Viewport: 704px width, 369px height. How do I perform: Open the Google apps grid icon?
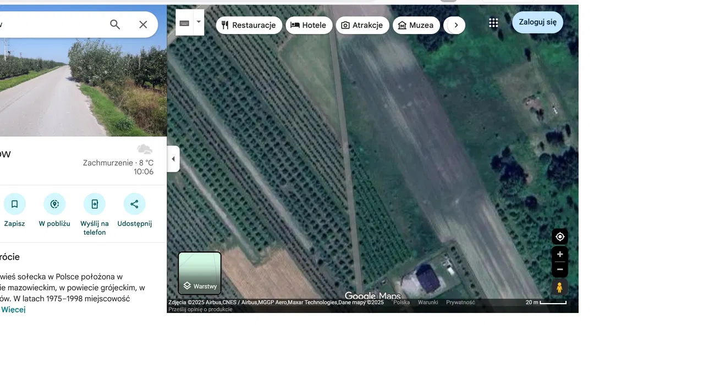click(x=493, y=23)
